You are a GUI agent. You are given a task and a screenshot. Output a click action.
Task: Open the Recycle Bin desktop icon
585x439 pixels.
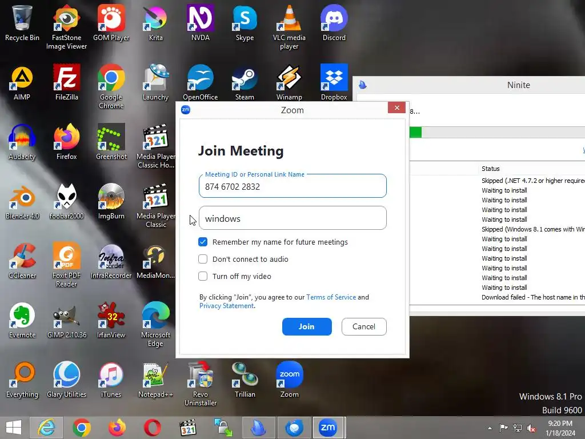(x=22, y=22)
